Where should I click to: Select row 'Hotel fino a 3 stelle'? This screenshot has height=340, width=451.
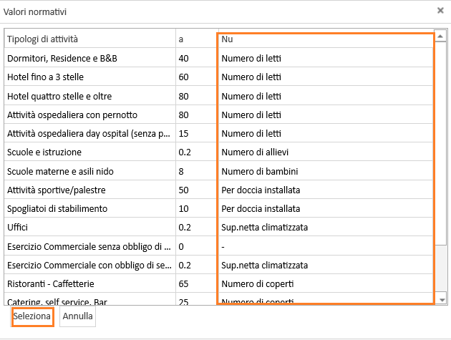pyautogui.click(x=218, y=77)
